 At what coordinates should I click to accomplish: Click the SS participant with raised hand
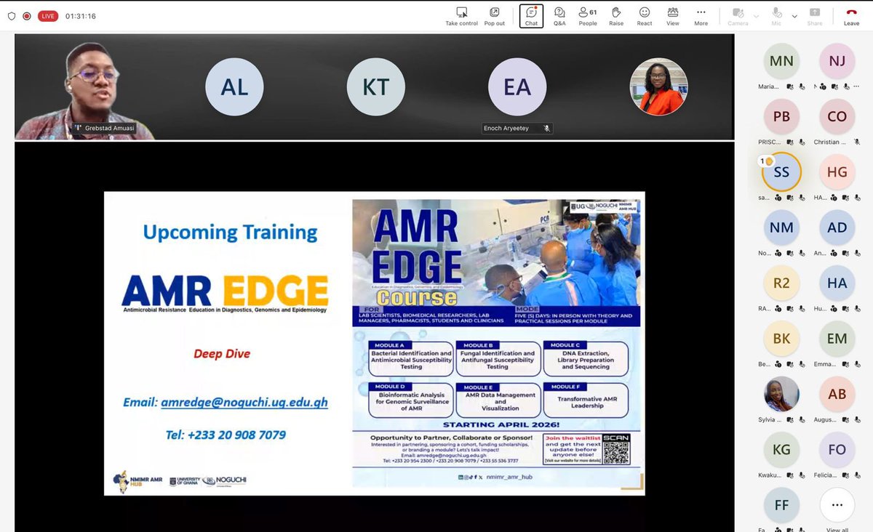tap(781, 172)
